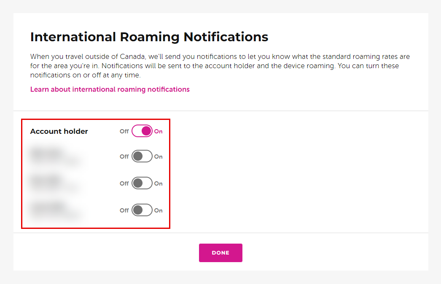The image size is (441, 284).
Task: Toggle Account holder notifications by clicking its switch
Action: tap(141, 131)
